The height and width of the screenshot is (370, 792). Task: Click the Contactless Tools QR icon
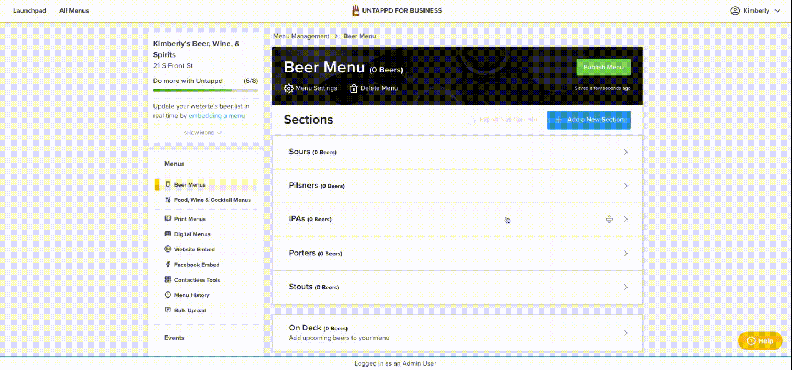tap(168, 279)
